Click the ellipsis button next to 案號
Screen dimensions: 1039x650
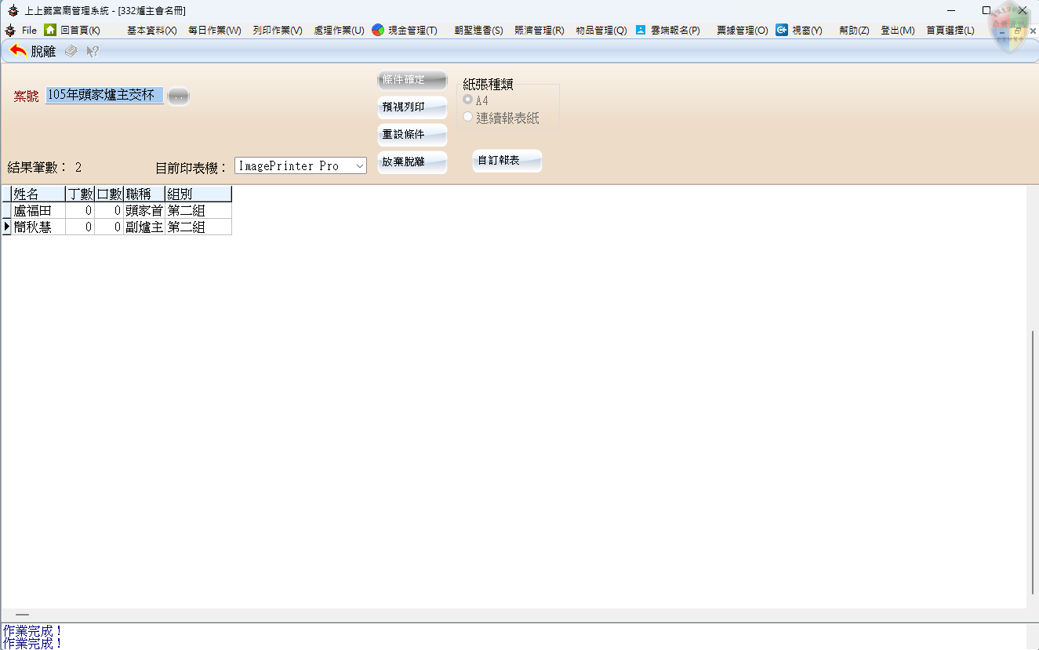(x=179, y=96)
